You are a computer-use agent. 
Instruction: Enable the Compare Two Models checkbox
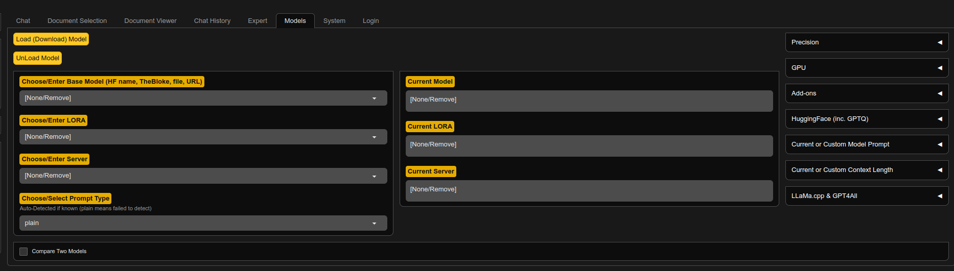pyautogui.click(x=24, y=252)
